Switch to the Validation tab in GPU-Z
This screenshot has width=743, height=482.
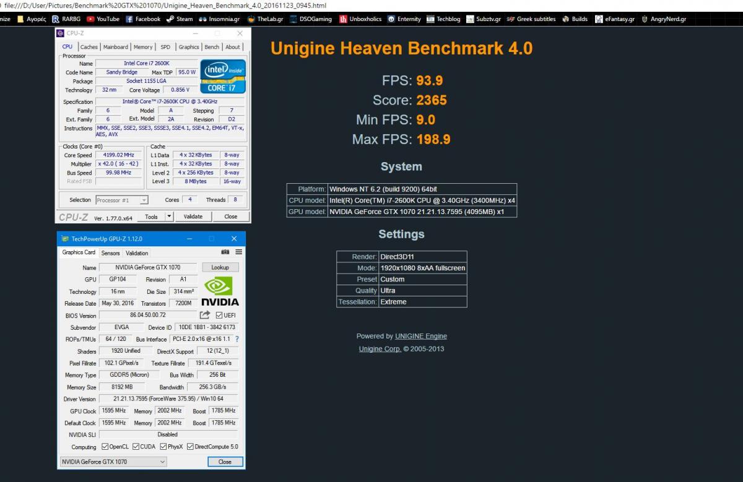[x=137, y=253]
